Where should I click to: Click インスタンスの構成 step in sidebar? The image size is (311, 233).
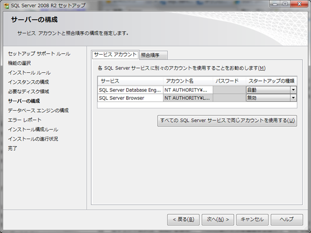[28, 82]
